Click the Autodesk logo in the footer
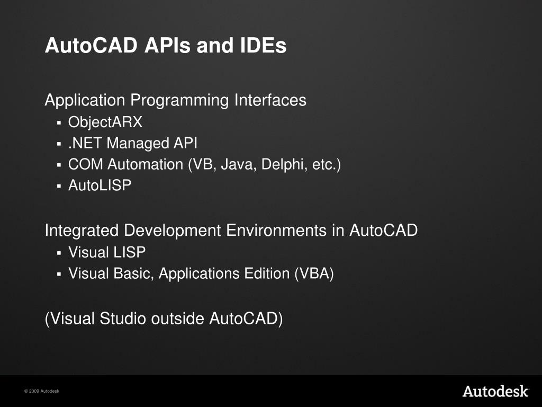 495,391
